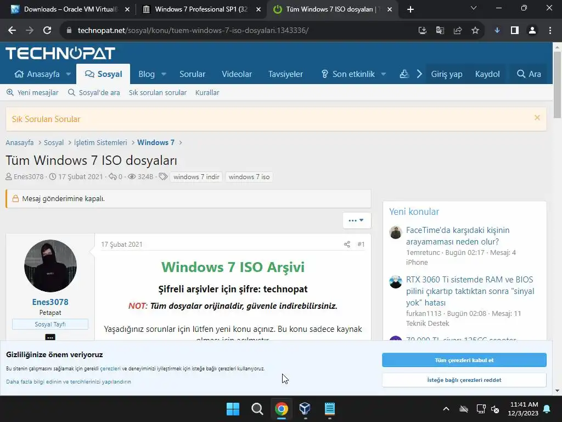This screenshot has height=422, width=562.
Task: Close the Tüm Windows 7 ISO dosyaları tab
Action: click(x=390, y=9)
